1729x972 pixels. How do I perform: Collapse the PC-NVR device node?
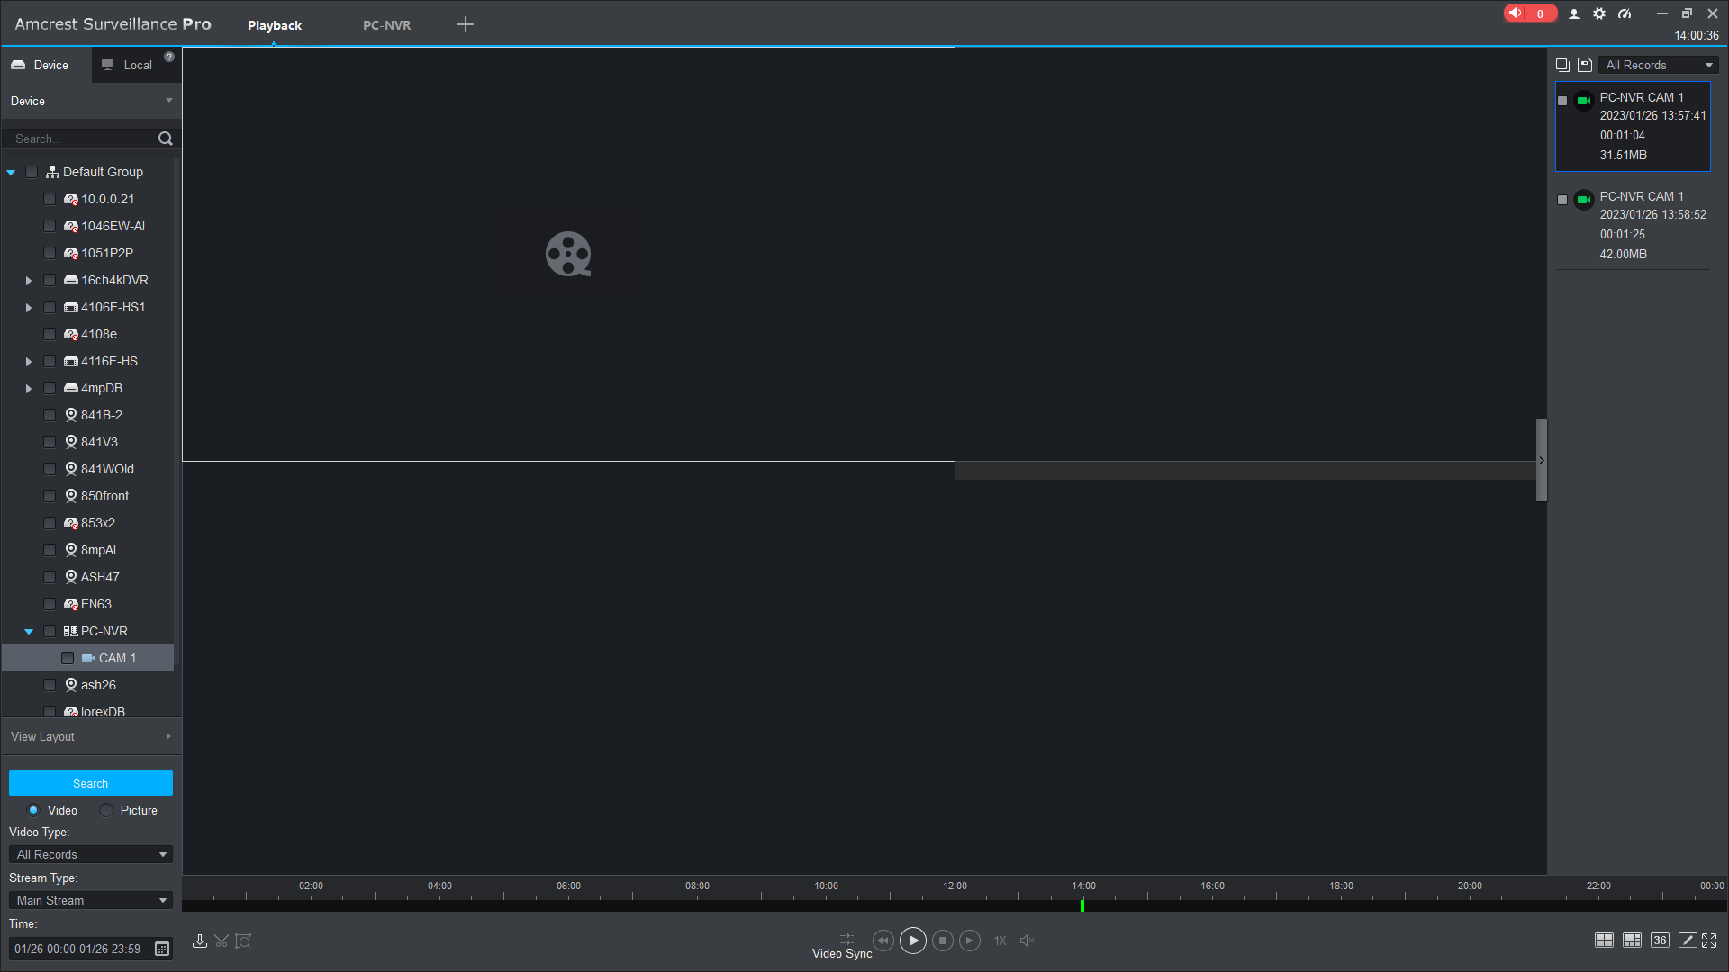tap(29, 632)
